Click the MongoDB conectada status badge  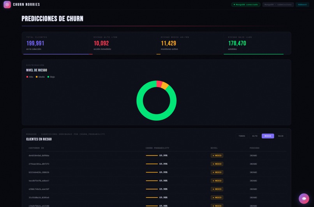(246, 5)
